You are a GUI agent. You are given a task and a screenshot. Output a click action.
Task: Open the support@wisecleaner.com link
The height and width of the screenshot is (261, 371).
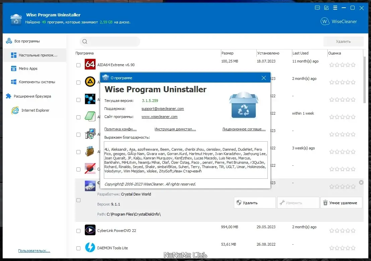click(163, 109)
